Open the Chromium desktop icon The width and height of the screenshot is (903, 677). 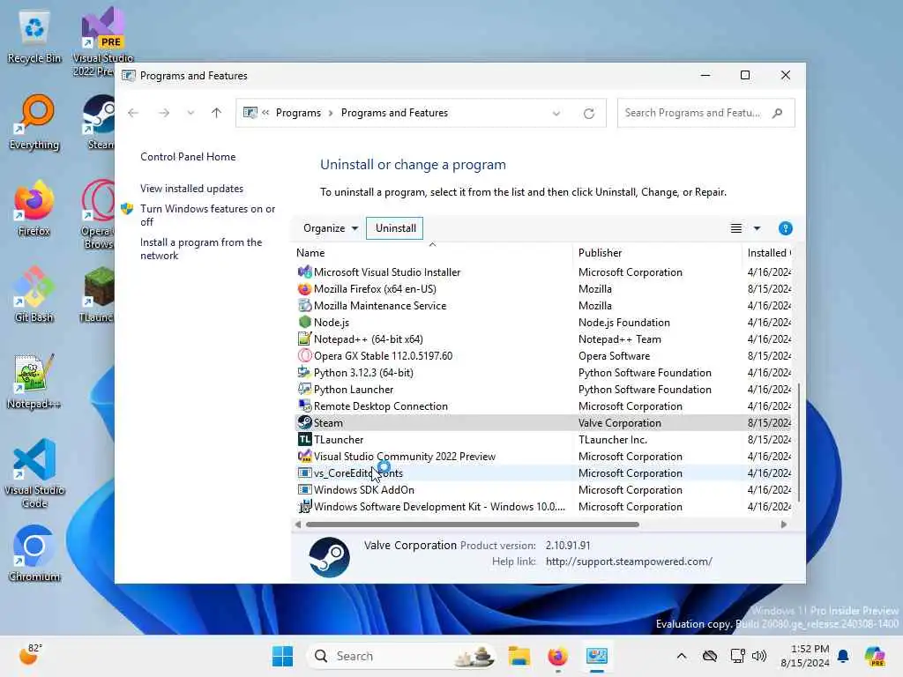click(34, 554)
